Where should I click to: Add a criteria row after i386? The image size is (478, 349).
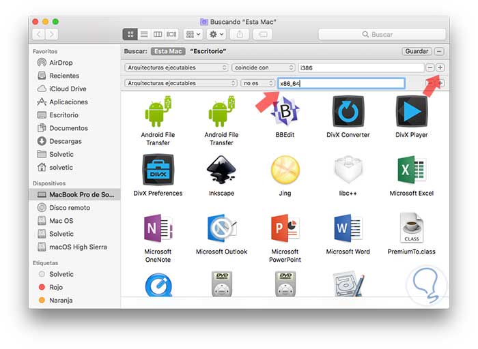(440, 67)
